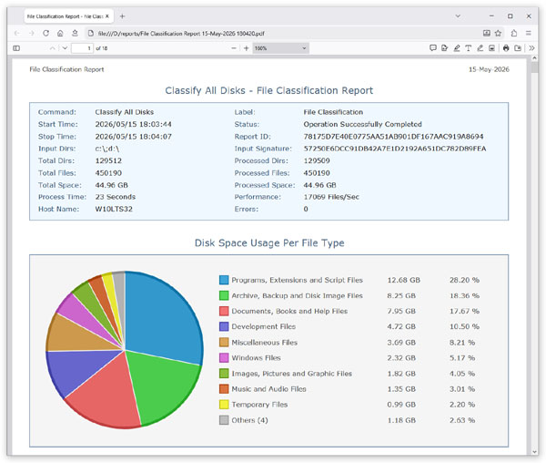546x463 pixels.
Task: Click the red Documents legend swatch
Action: coord(224,311)
